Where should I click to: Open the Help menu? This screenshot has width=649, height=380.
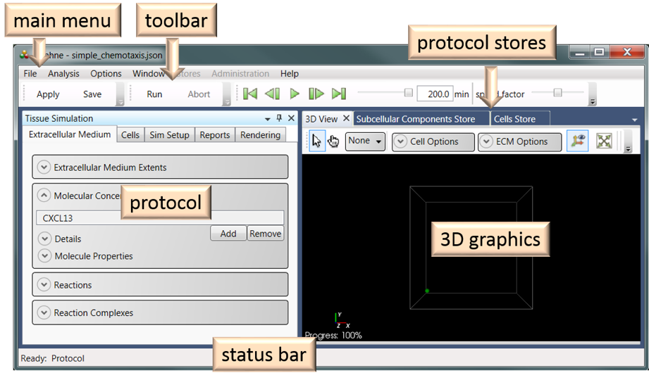coord(290,74)
